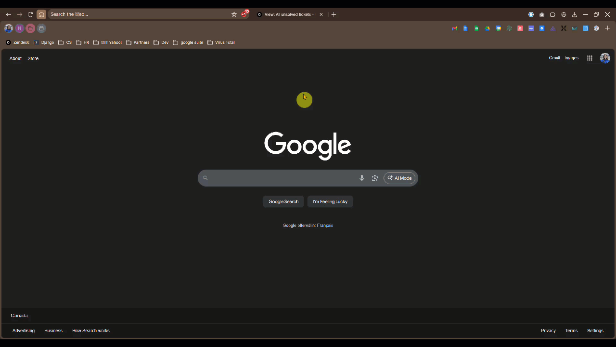Switch to the purple 'N' workspace
Image resolution: width=616 pixels, height=347 pixels.
coord(19,28)
